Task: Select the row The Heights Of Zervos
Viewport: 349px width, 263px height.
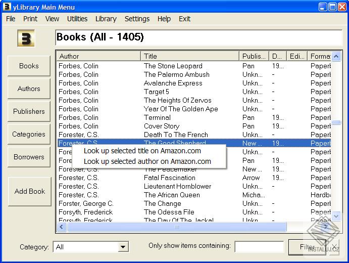Action: pyautogui.click(x=194, y=100)
